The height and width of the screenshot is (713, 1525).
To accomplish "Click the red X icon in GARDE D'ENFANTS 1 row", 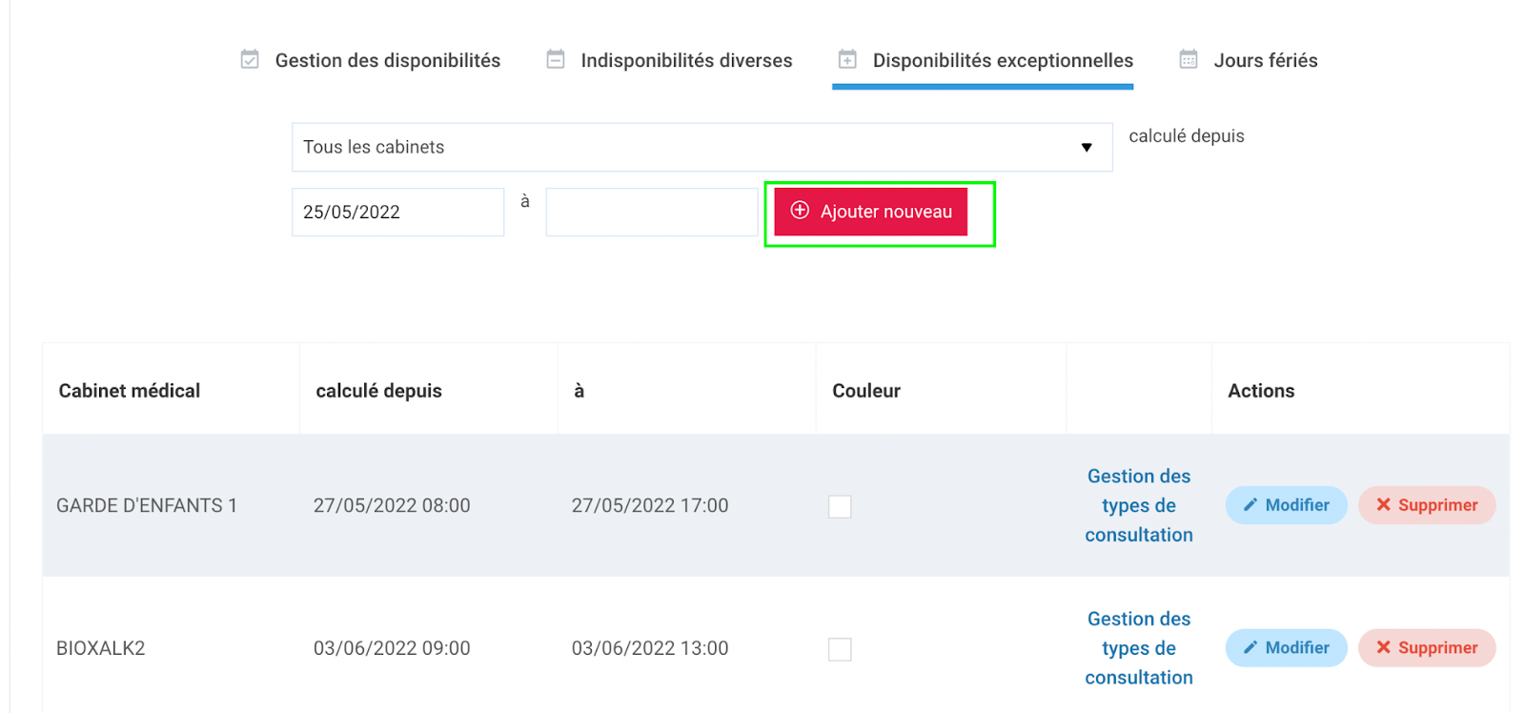I will click(x=1384, y=504).
